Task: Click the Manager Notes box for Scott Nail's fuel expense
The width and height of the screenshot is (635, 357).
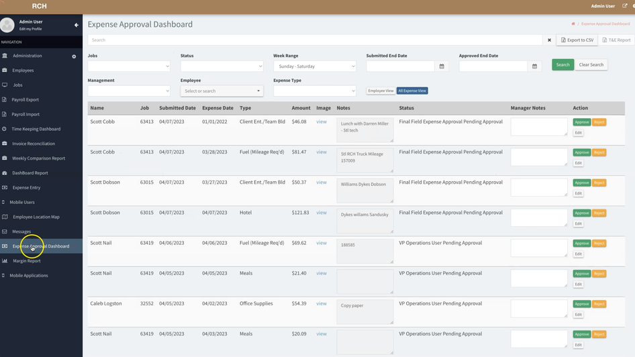Action: pos(538,248)
